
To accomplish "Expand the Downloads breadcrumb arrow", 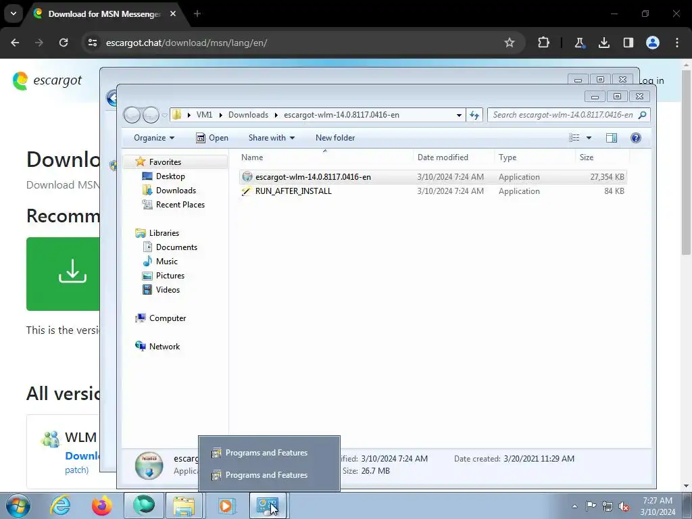I will point(276,115).
